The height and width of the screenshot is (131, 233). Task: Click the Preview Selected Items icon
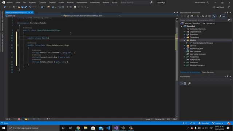(x=224, y=16)
